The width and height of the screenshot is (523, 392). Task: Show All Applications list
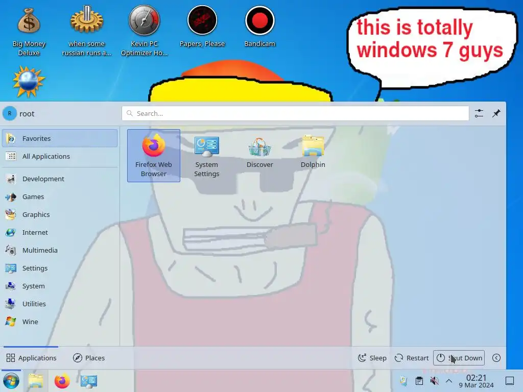click(x=60, y=156)
